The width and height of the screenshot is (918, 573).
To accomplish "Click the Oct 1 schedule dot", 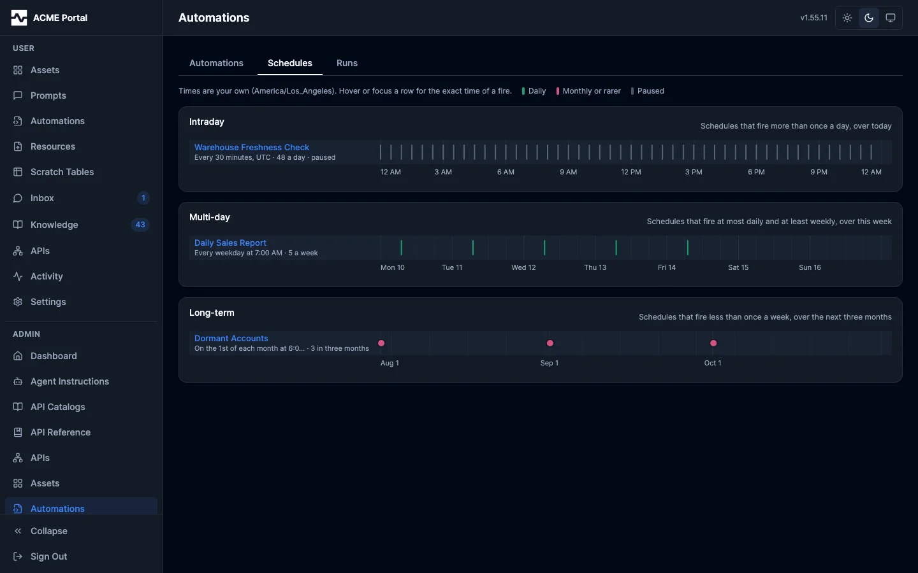I will tap(713, 343).
